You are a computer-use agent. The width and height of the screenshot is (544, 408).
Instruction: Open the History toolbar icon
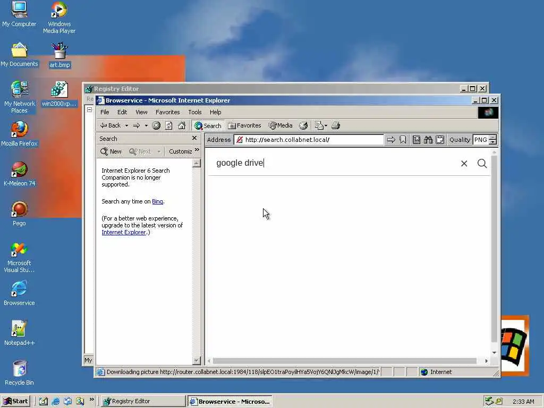(x=303, y=125)
